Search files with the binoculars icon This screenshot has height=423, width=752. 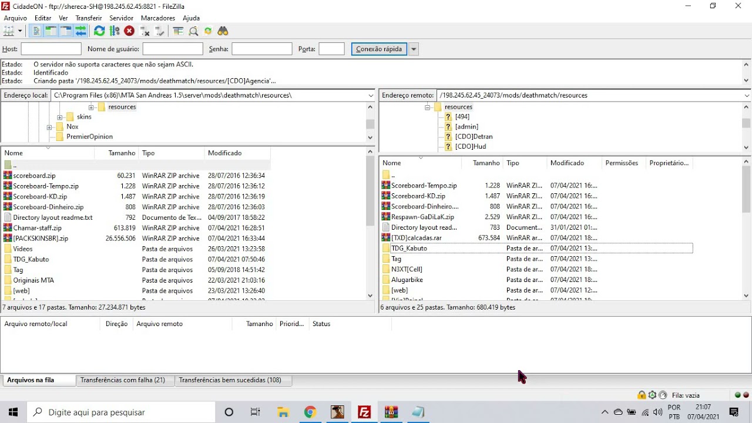point(223,31)
